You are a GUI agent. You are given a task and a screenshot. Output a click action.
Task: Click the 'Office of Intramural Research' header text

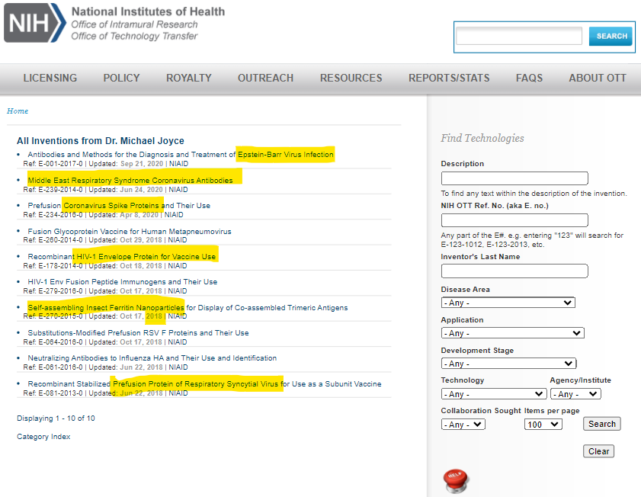click(x=134, y=24)
